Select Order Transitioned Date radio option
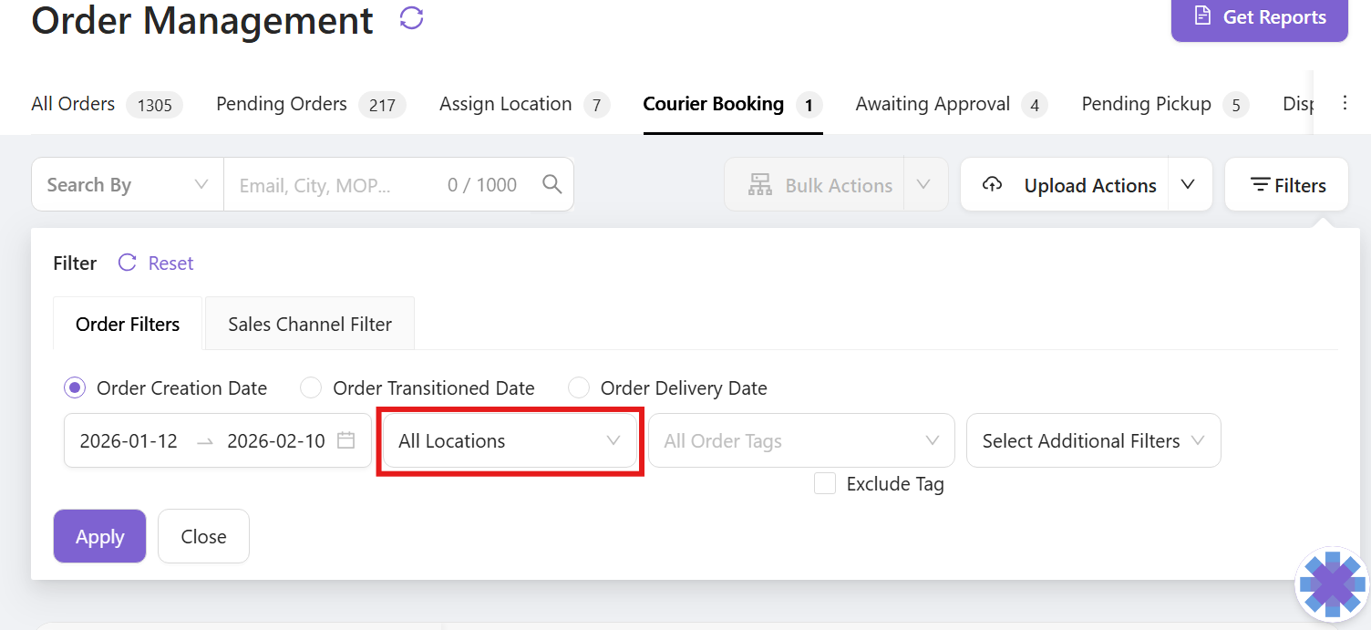 312,388
